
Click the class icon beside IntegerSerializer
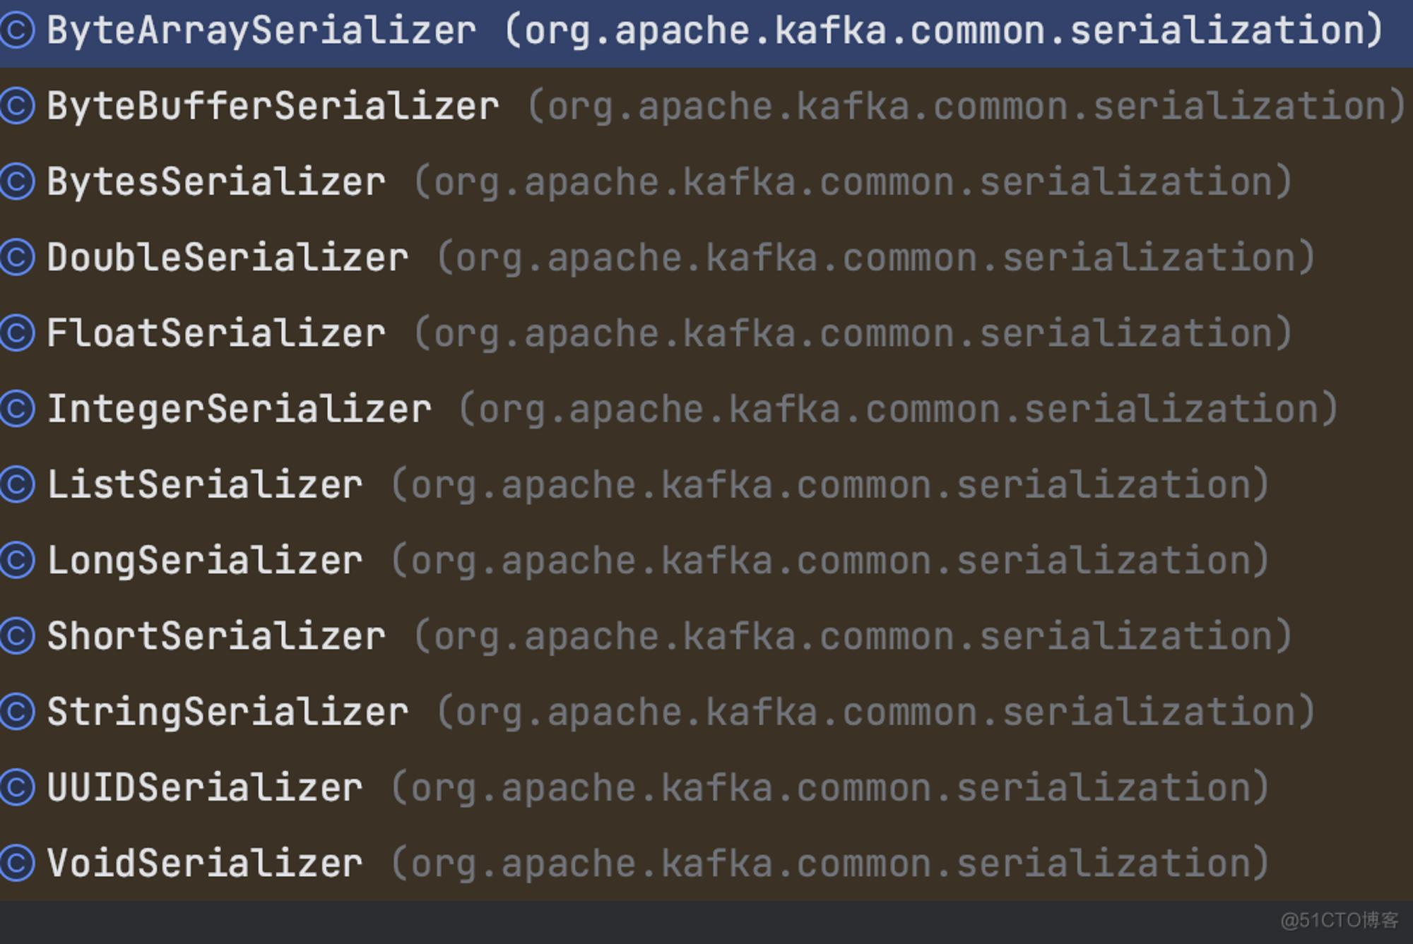(17, 409)
